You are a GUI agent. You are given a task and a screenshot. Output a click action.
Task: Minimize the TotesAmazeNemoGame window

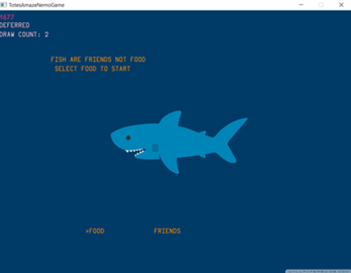pos(301,4)
